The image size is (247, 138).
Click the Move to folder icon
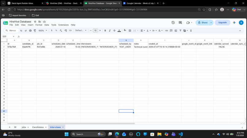point(40,22)
